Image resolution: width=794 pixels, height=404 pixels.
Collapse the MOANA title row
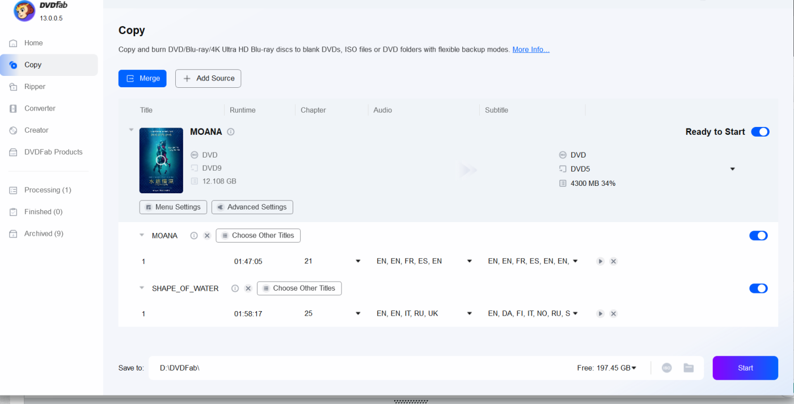[142, 235]
